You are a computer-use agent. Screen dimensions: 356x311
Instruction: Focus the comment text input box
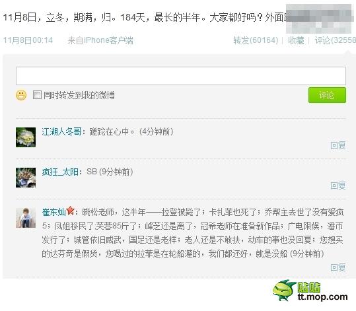pos(181,76)
